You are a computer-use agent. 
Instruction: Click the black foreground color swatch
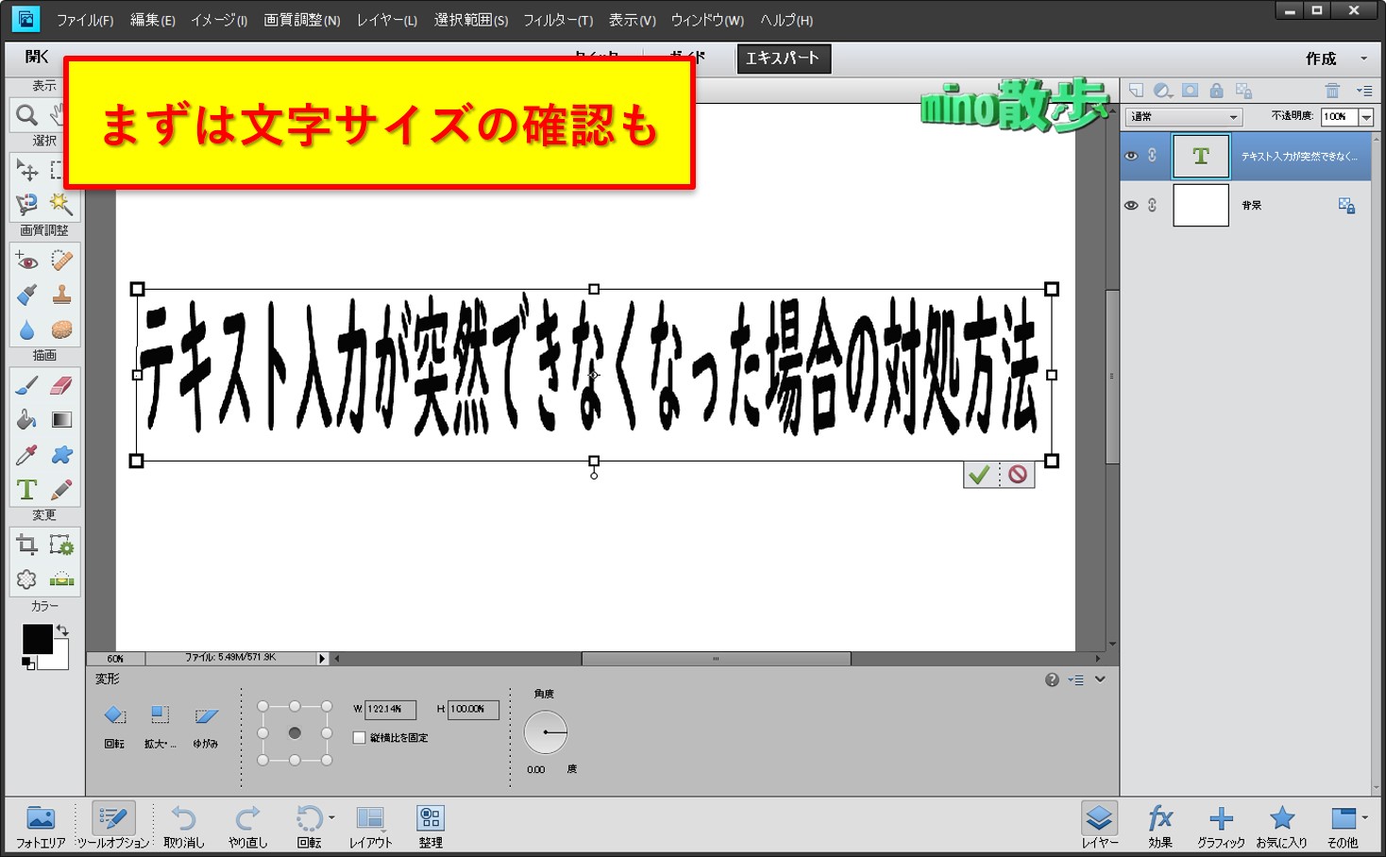tap(37, 639)
